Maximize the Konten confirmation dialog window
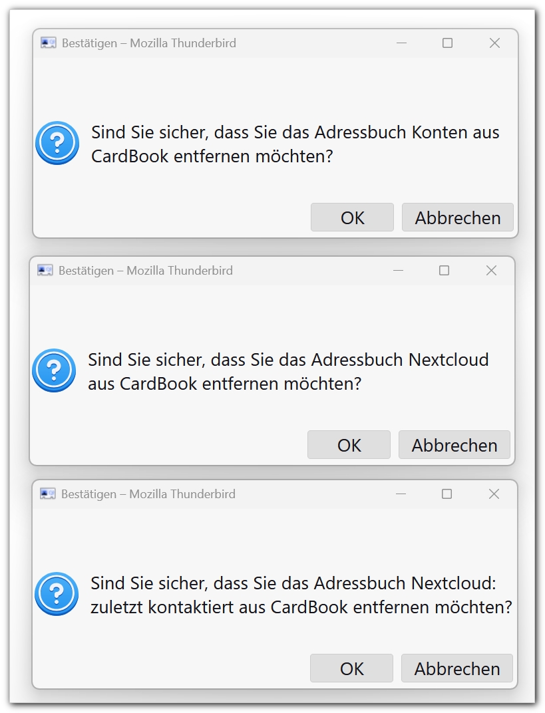Viewport: 545px width, 713px height. point(447,43)
